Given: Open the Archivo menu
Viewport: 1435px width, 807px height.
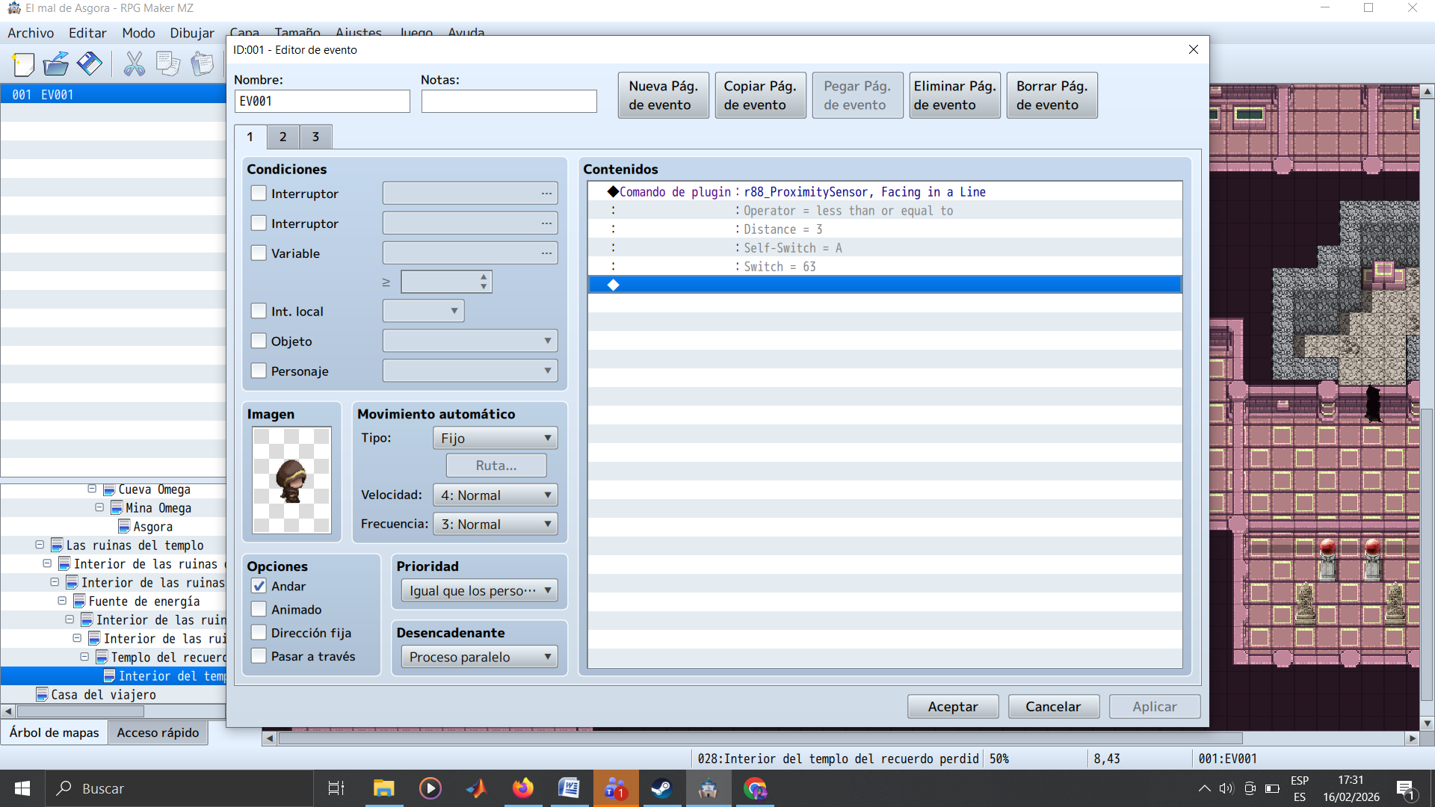Looking at the screenshot, I should coord(31,33).
